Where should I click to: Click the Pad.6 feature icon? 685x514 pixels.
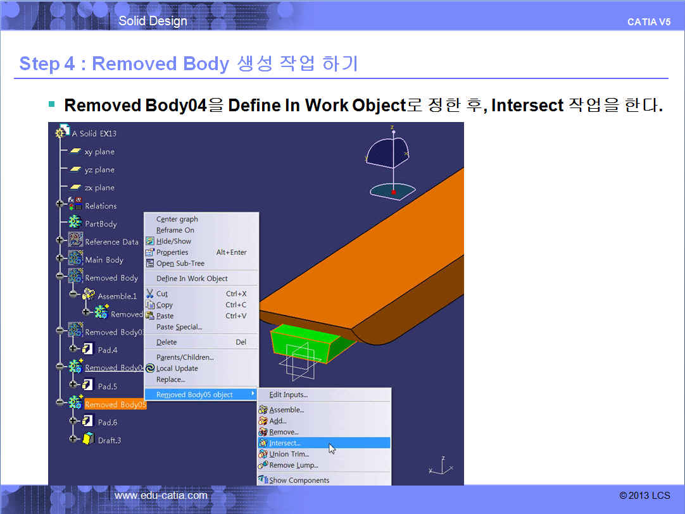[x=87, y=421]
